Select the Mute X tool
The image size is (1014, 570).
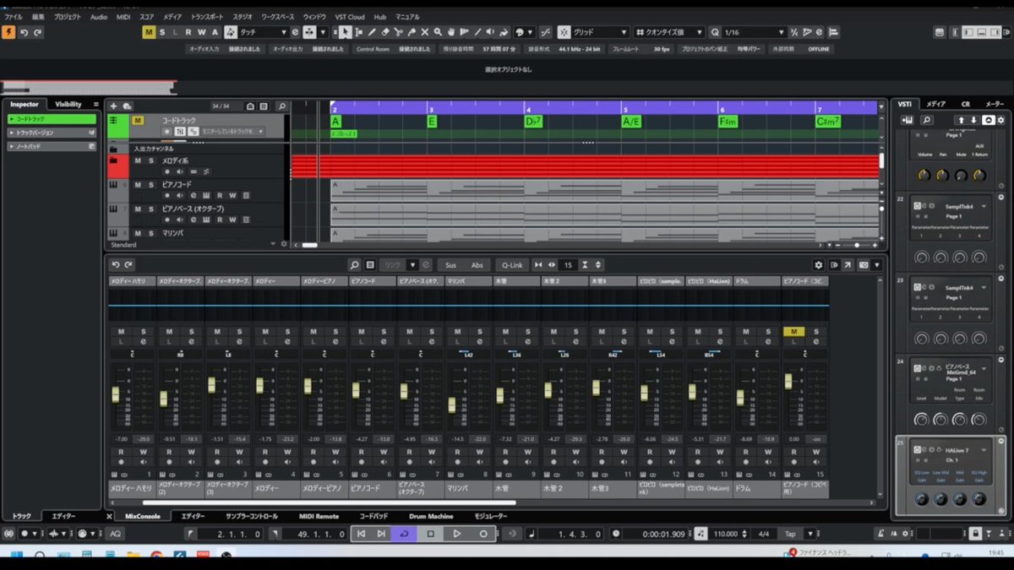(x=424, y=32)
